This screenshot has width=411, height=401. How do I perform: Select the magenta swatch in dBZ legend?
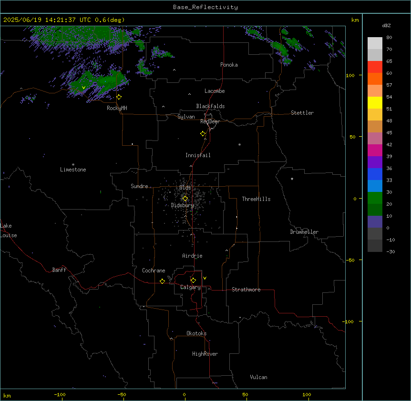click(x=375, y=150)
